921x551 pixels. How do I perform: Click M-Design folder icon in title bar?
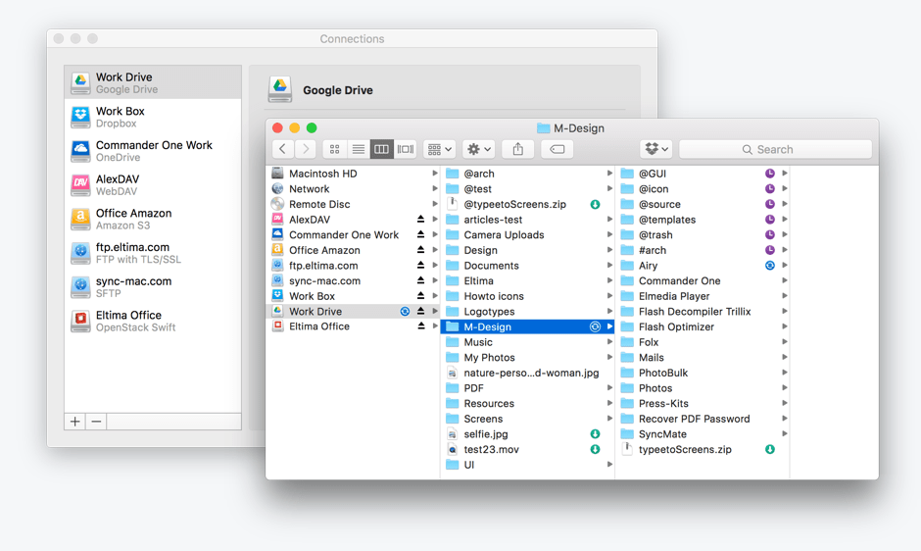click(x=544, y=128)
